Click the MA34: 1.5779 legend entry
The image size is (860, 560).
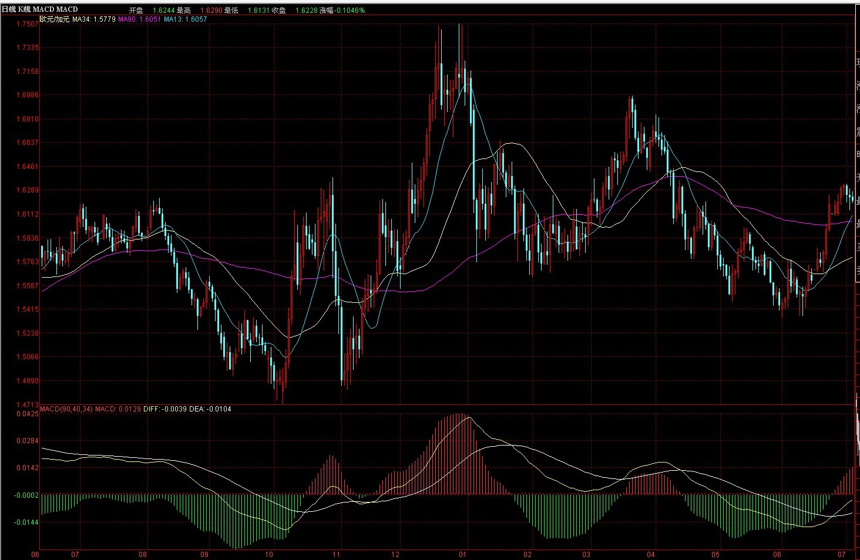[94, 19]
